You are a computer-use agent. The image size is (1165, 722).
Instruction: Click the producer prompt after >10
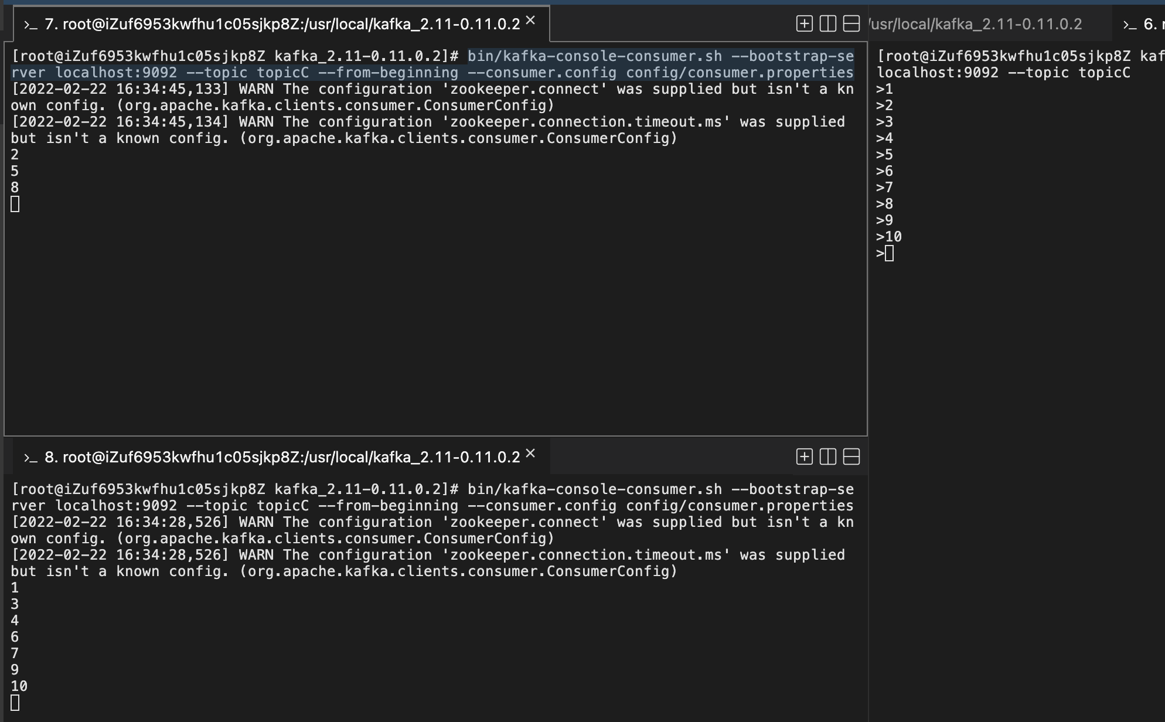885,253
